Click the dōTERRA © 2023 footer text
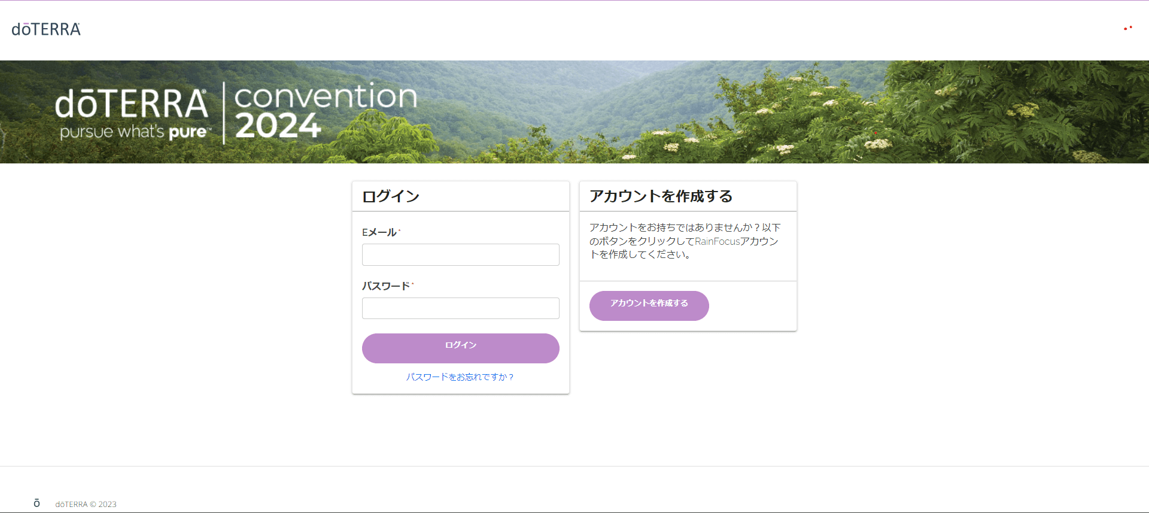1149x513 pixels. click(x=86, y=505)
